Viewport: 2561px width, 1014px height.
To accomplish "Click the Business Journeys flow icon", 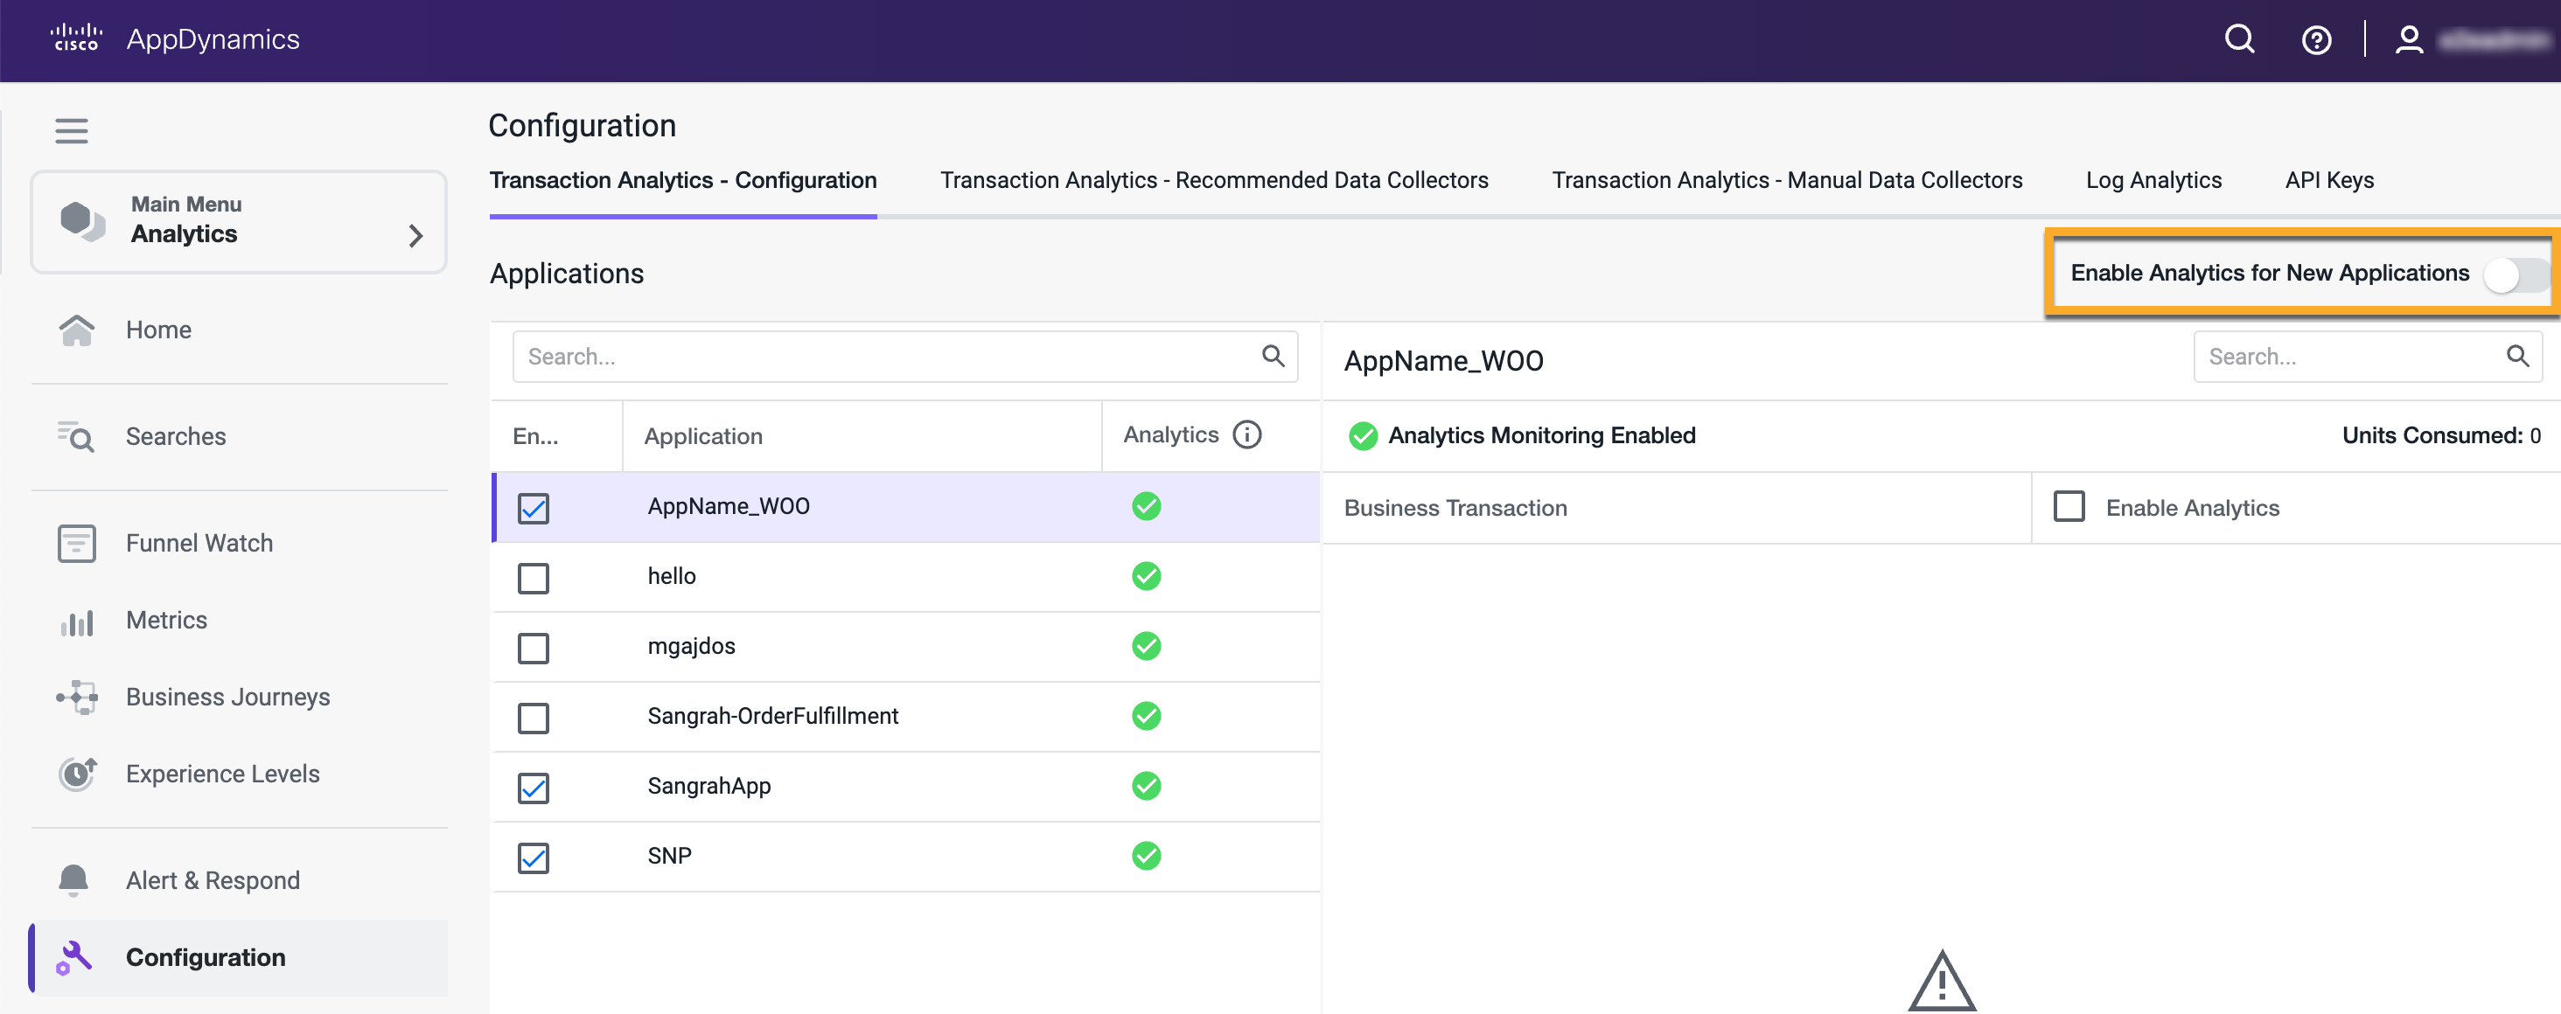I will tap(77, 698).
